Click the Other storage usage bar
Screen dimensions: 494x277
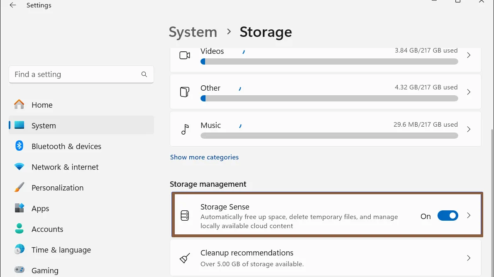(329, 98)
